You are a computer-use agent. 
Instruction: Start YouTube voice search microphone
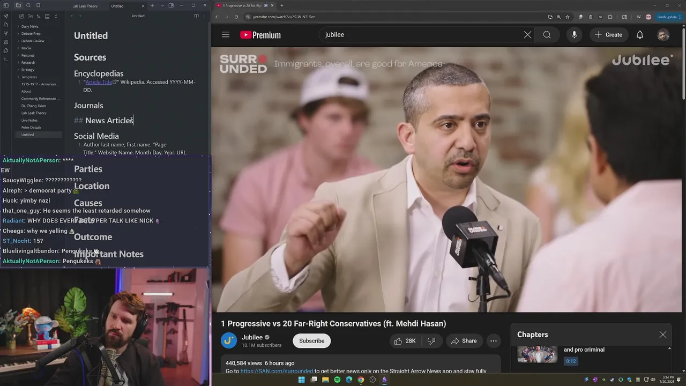574,35
